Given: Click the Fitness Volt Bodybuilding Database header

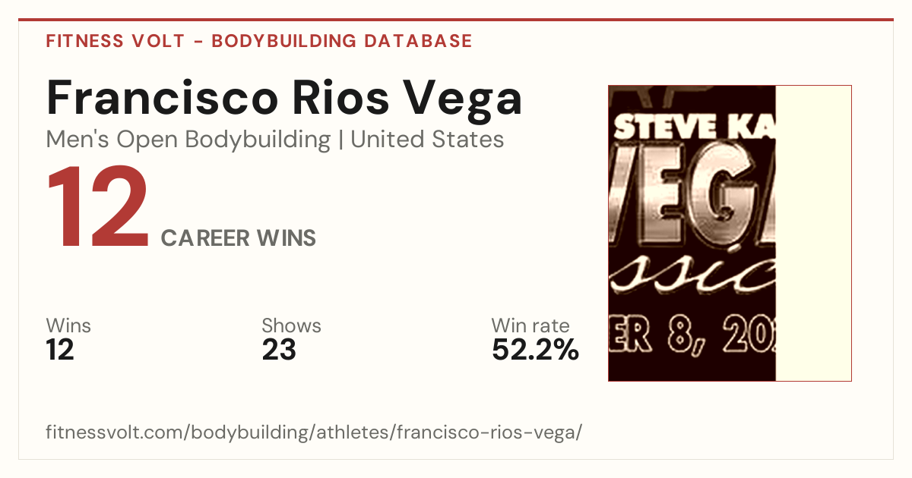Looking at the screenshot, I should pos(259,41).
